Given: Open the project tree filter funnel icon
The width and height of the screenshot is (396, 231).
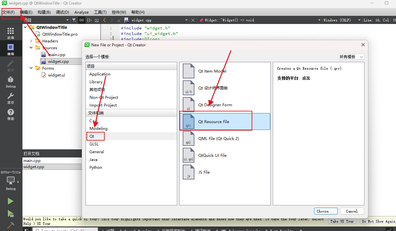Looking at the screenshot, I should [74, 20].
